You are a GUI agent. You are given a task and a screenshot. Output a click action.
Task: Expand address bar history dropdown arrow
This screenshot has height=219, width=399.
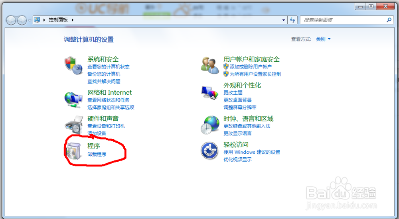point(284,20)
